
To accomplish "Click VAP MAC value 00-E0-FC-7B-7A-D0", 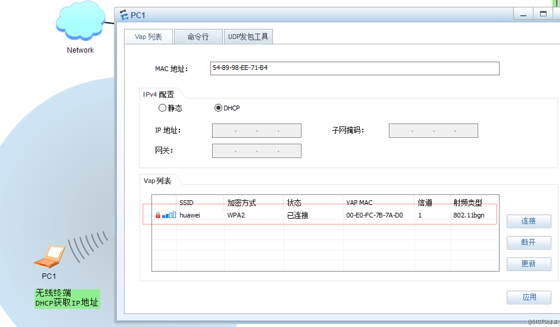I will click(374, 215).
